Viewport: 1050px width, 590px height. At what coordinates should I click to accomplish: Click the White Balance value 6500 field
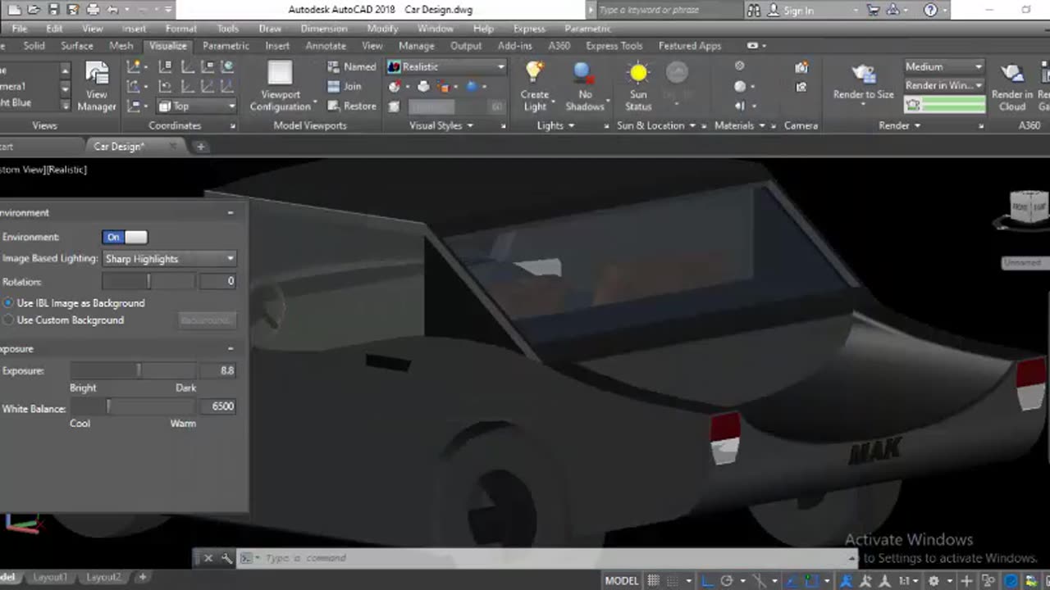[218, 406]
